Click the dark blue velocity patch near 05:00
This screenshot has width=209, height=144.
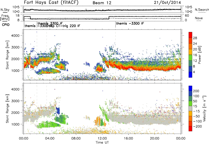58,111
